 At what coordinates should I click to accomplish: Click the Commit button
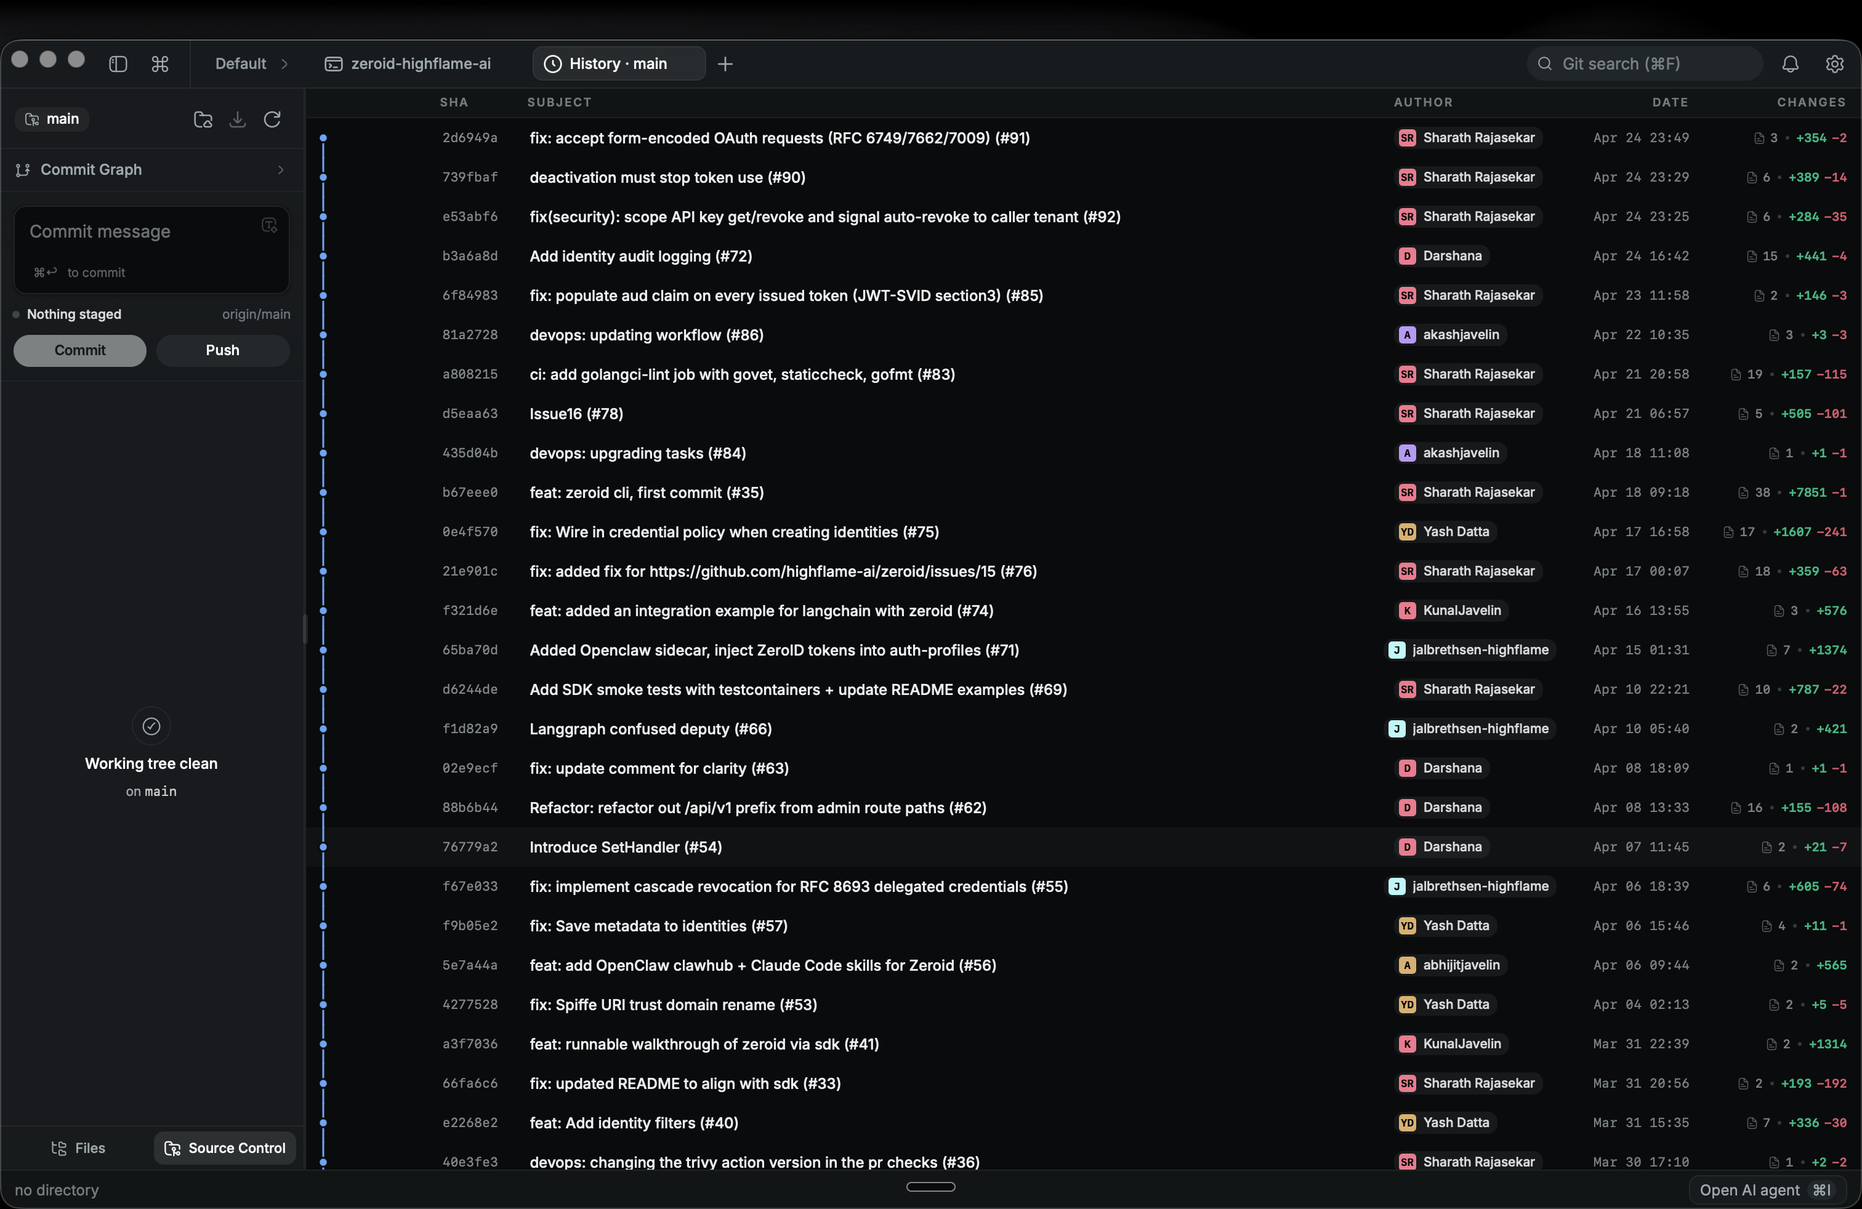point(80,350)
